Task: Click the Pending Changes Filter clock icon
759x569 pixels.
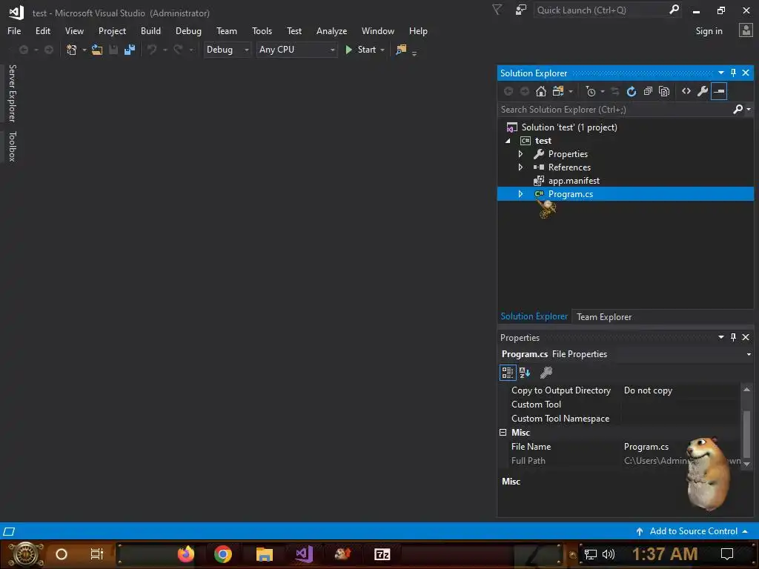Action: point(591,91)
